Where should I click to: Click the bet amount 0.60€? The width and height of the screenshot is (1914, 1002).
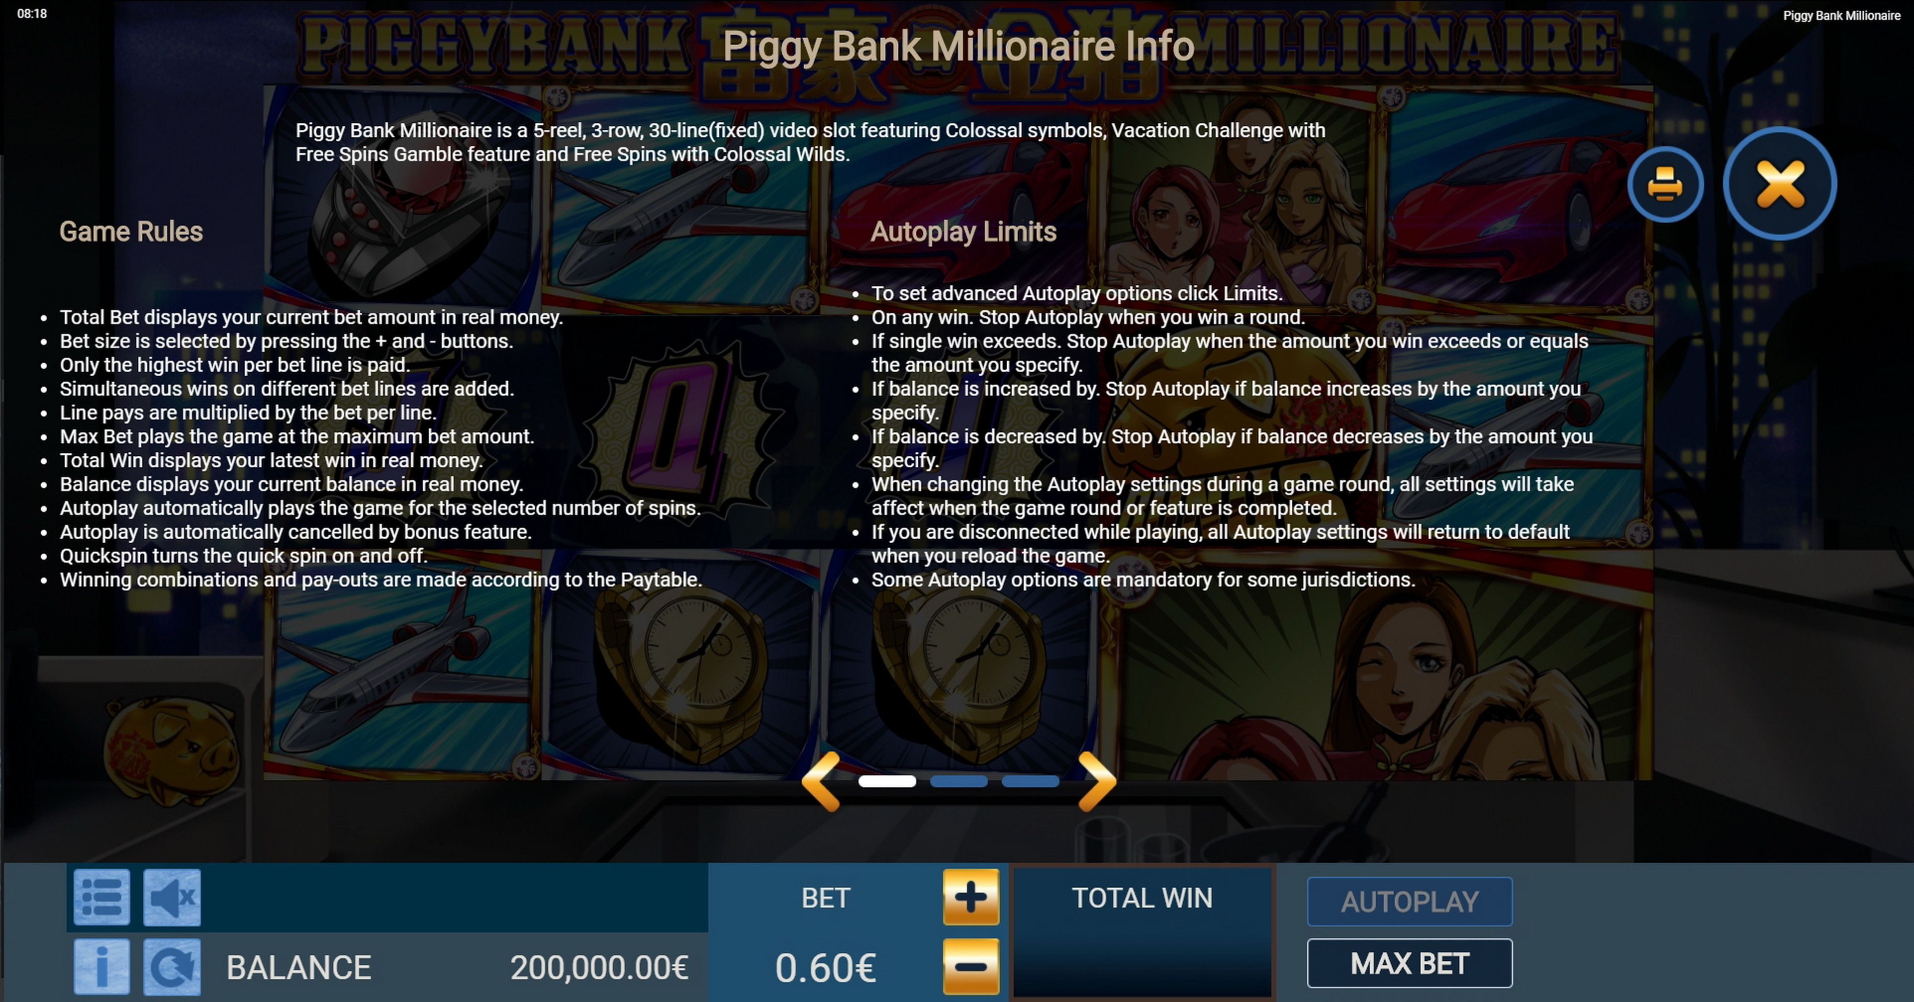(826, 968)
